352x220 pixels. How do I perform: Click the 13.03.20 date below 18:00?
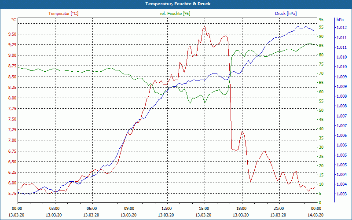tap(241, 215)
